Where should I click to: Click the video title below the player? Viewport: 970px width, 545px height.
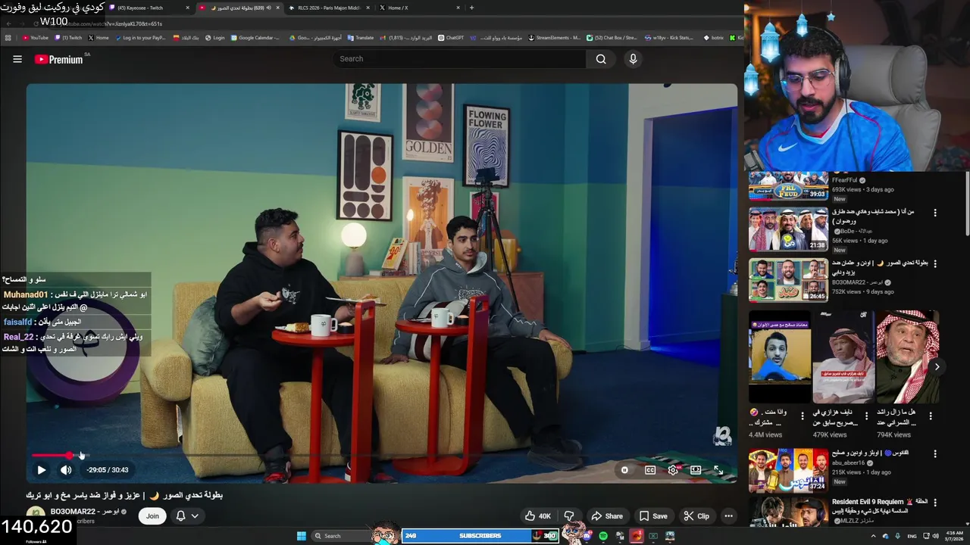pos(125,495)
